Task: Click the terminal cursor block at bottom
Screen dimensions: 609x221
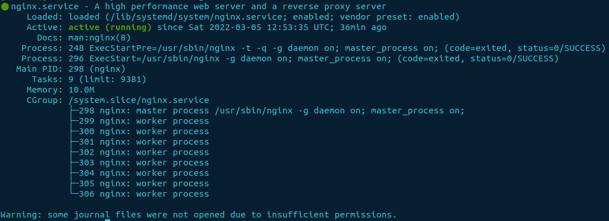Action: pyautogui.click(x=107, y=220)
